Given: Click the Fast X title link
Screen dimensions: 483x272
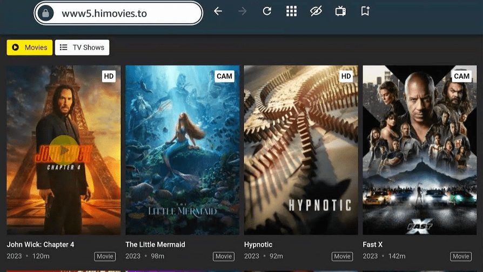Looking at the screenshot, I should click(x=372, y=244).
